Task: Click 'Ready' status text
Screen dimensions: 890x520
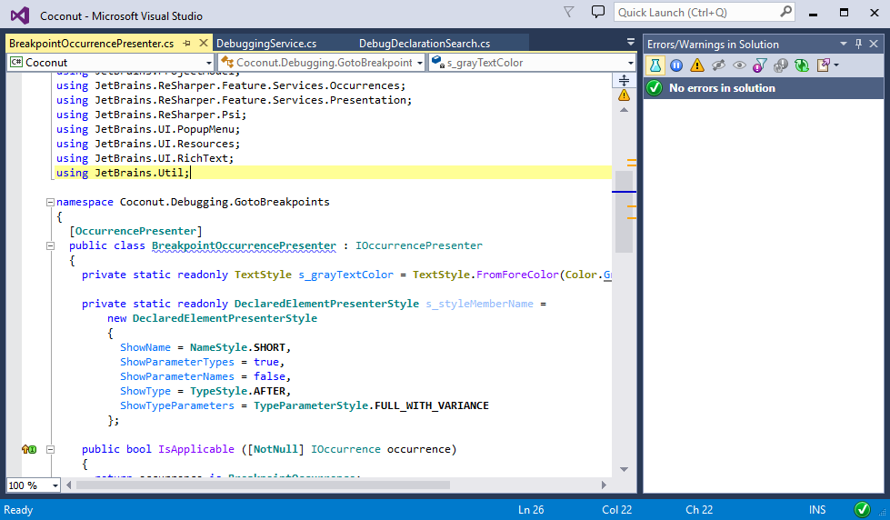Action: point(18,510)
